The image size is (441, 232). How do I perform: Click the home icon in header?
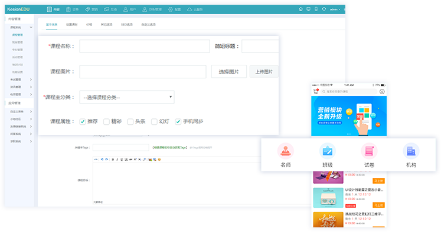point(300,9)
